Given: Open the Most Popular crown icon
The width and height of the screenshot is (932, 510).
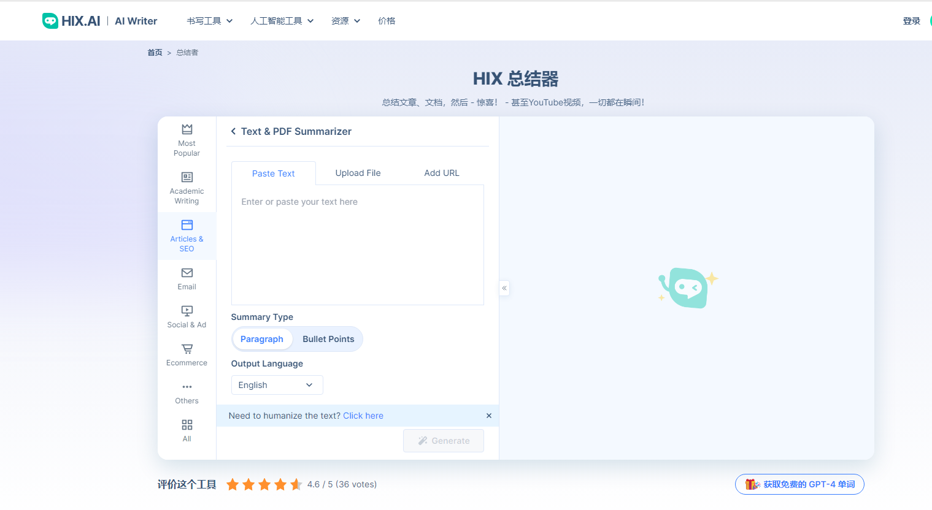Looking at the screenshot, I should click(187, 129).
